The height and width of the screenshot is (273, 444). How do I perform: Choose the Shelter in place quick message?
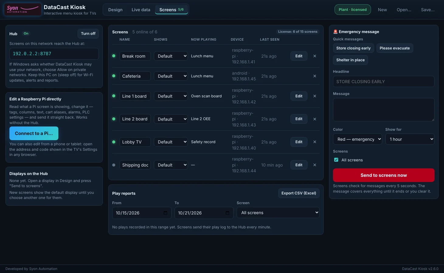click(351, 60)
